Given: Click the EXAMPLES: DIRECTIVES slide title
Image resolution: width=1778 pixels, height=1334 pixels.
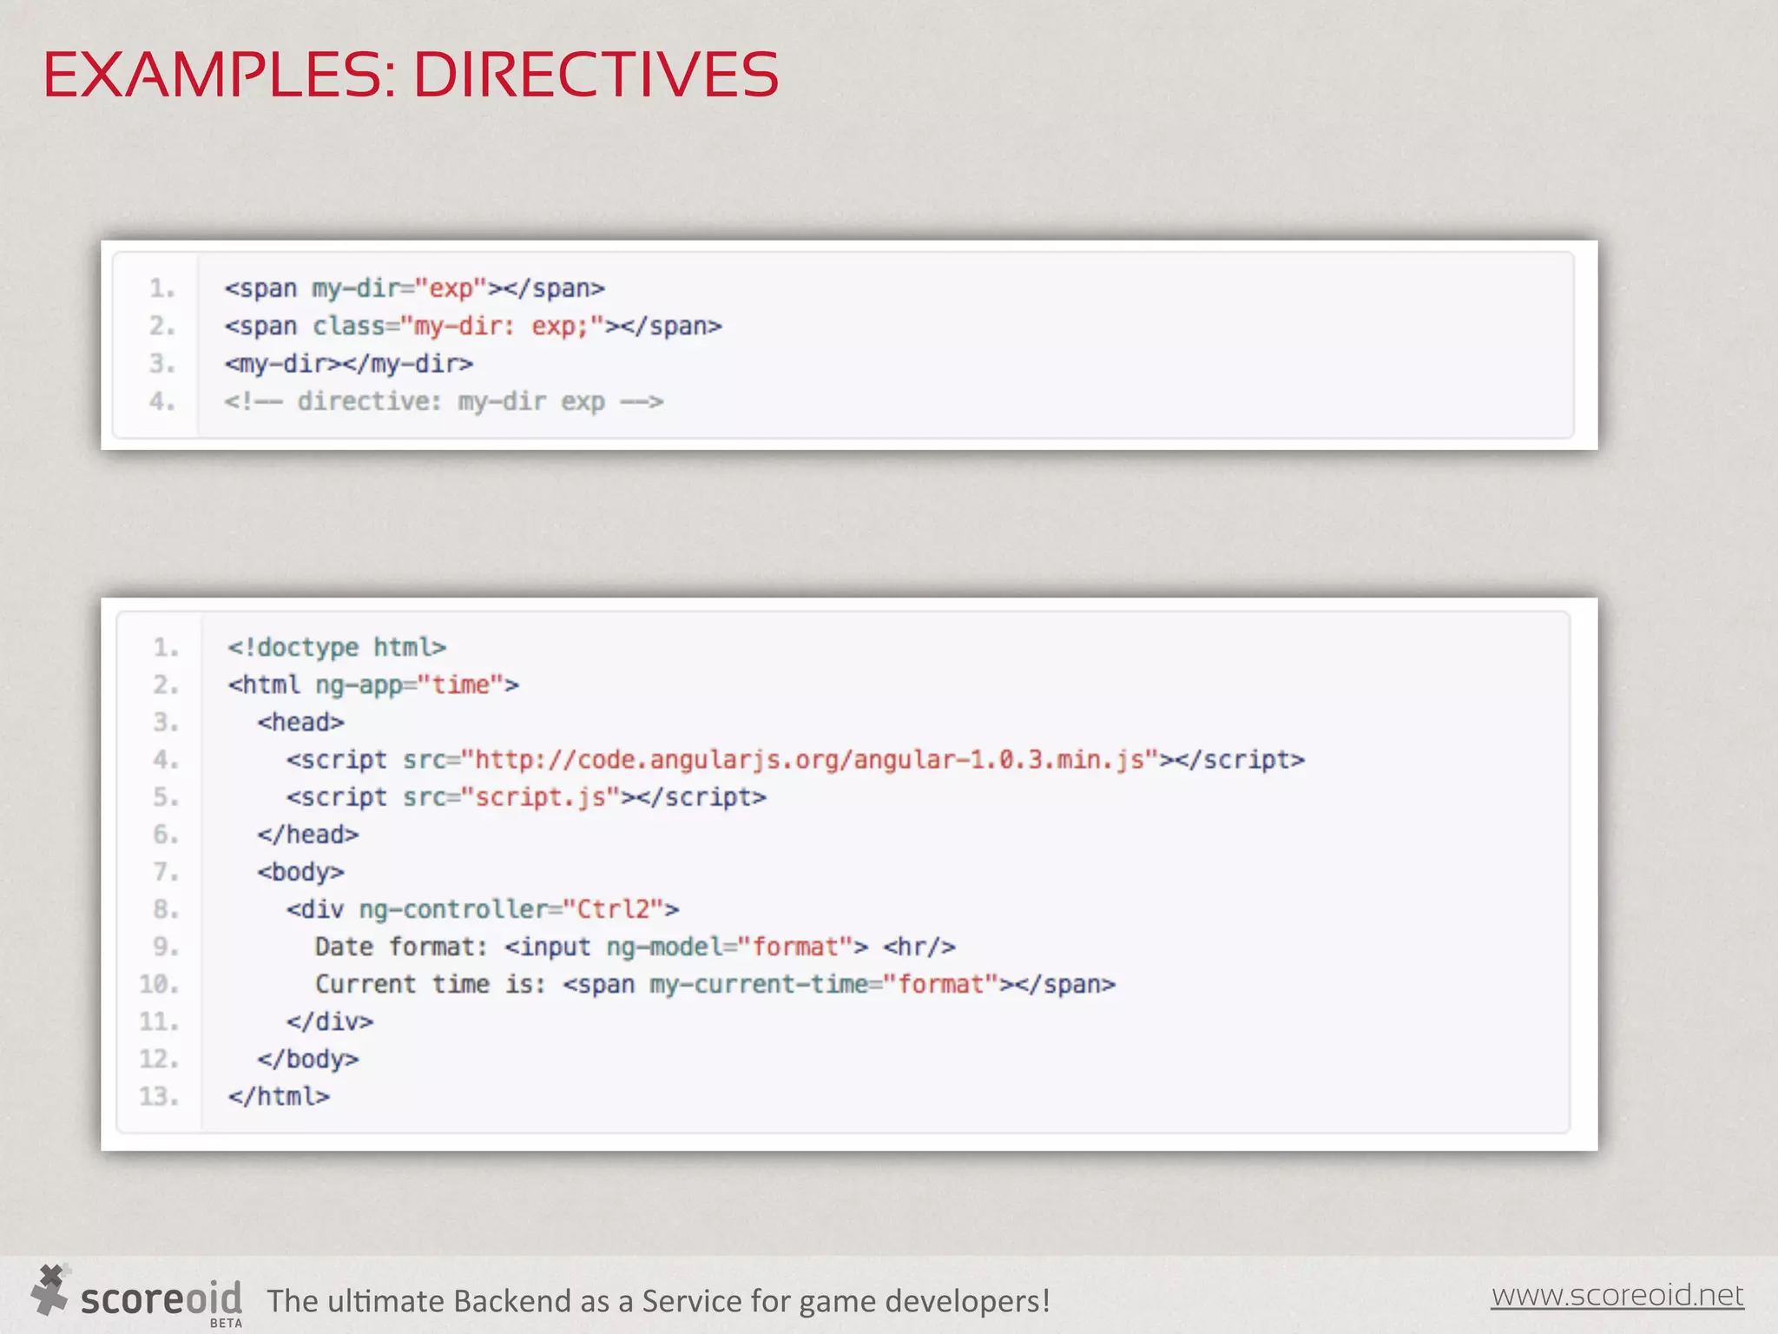Looking at the screenshot, I should pyautogui.click(x=411, y=75).
